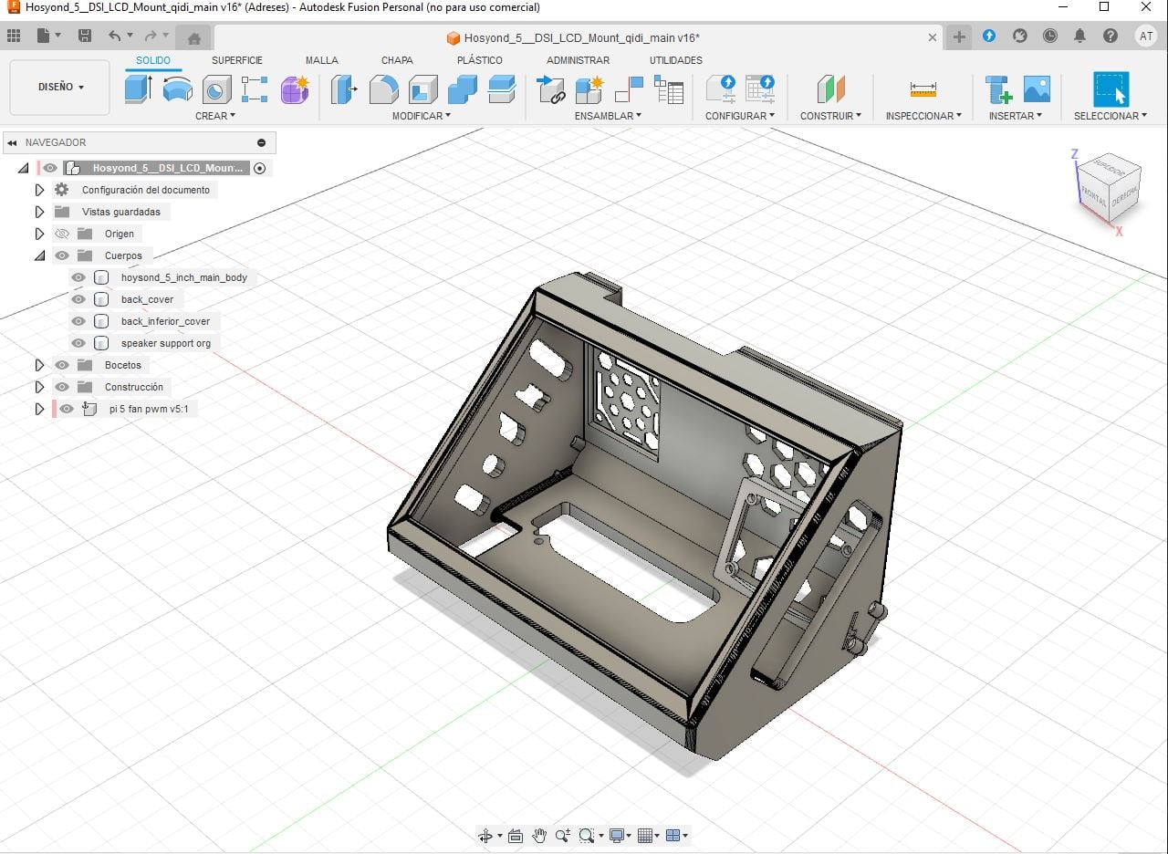Collapse the Cuerpos folder
Screen dimensions: 1168x854
coord(39,255)
